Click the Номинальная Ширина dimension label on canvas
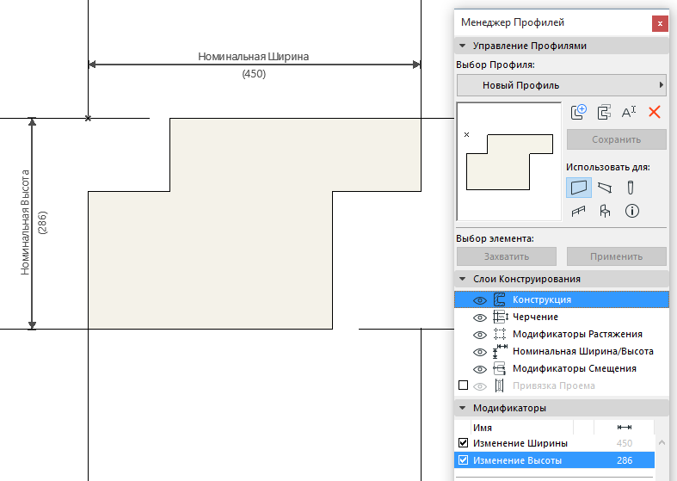 pyautogui.click(x=254, y=57)
